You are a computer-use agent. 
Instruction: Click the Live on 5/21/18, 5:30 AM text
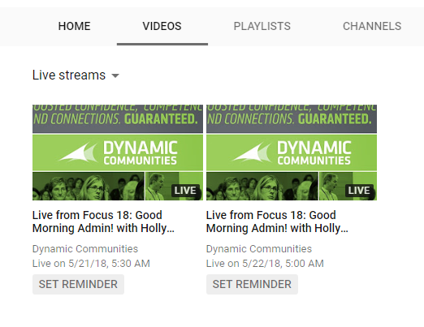[91, 264]
